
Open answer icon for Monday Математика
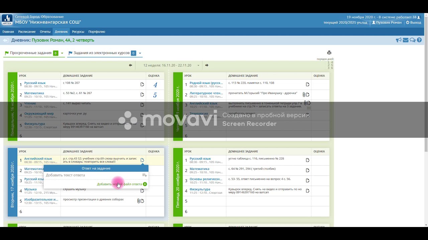[142, 95]
